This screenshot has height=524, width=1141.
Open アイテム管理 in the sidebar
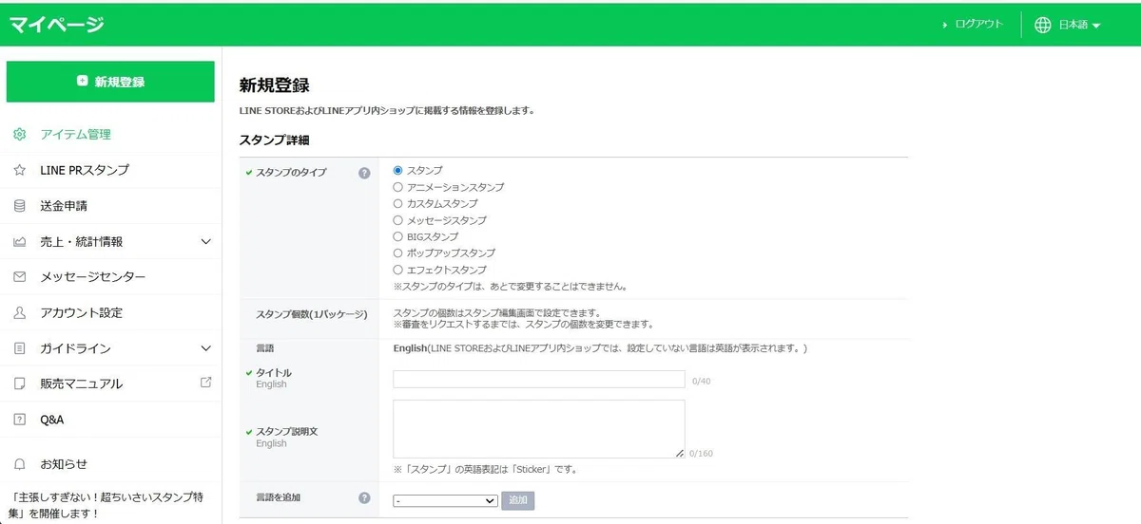[76, 135]
